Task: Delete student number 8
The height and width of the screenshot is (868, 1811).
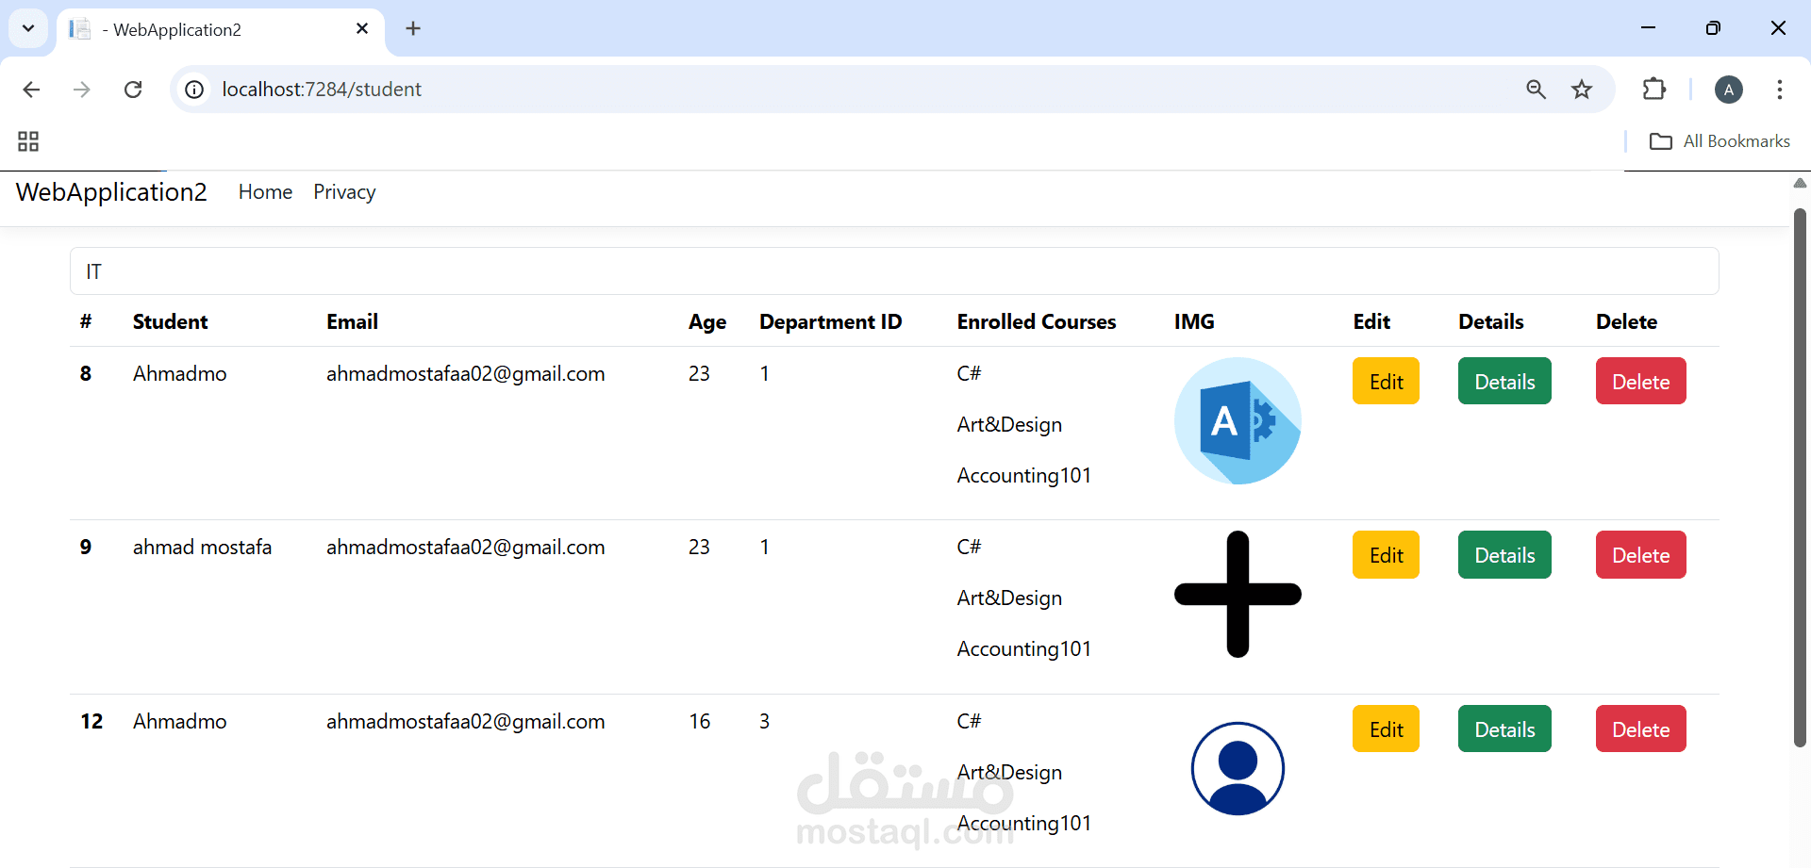Action: [x=1640, y=382]
